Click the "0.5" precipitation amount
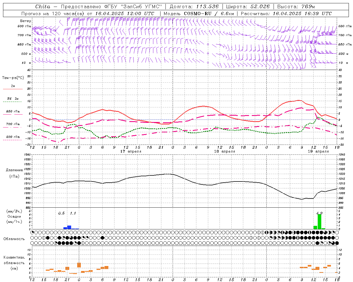 [61, 213]
